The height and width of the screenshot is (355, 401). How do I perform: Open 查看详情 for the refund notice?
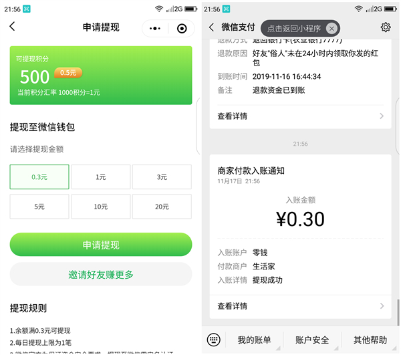pyautogui.click(x=301, y=116)
